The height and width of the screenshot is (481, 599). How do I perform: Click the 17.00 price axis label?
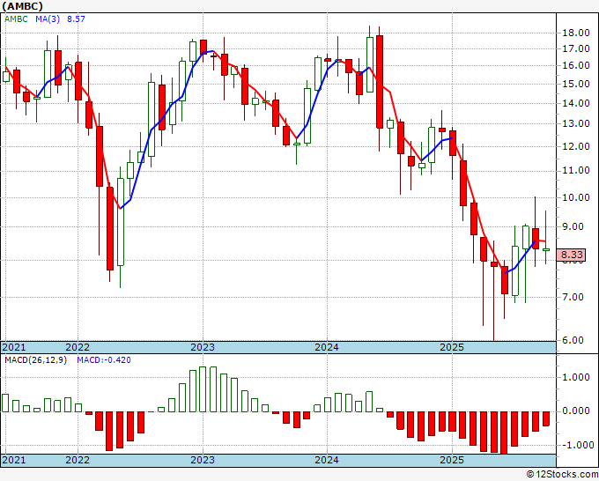click(576, 49)
